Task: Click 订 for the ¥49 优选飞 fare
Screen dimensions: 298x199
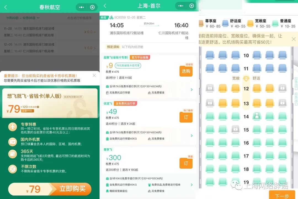Action: 186,117
